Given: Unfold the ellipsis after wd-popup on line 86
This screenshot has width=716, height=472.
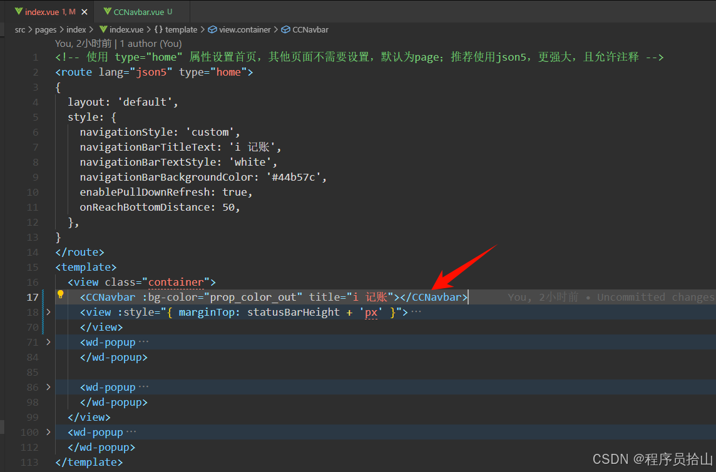Looking at the screenshot, I should tap(143, 387).
